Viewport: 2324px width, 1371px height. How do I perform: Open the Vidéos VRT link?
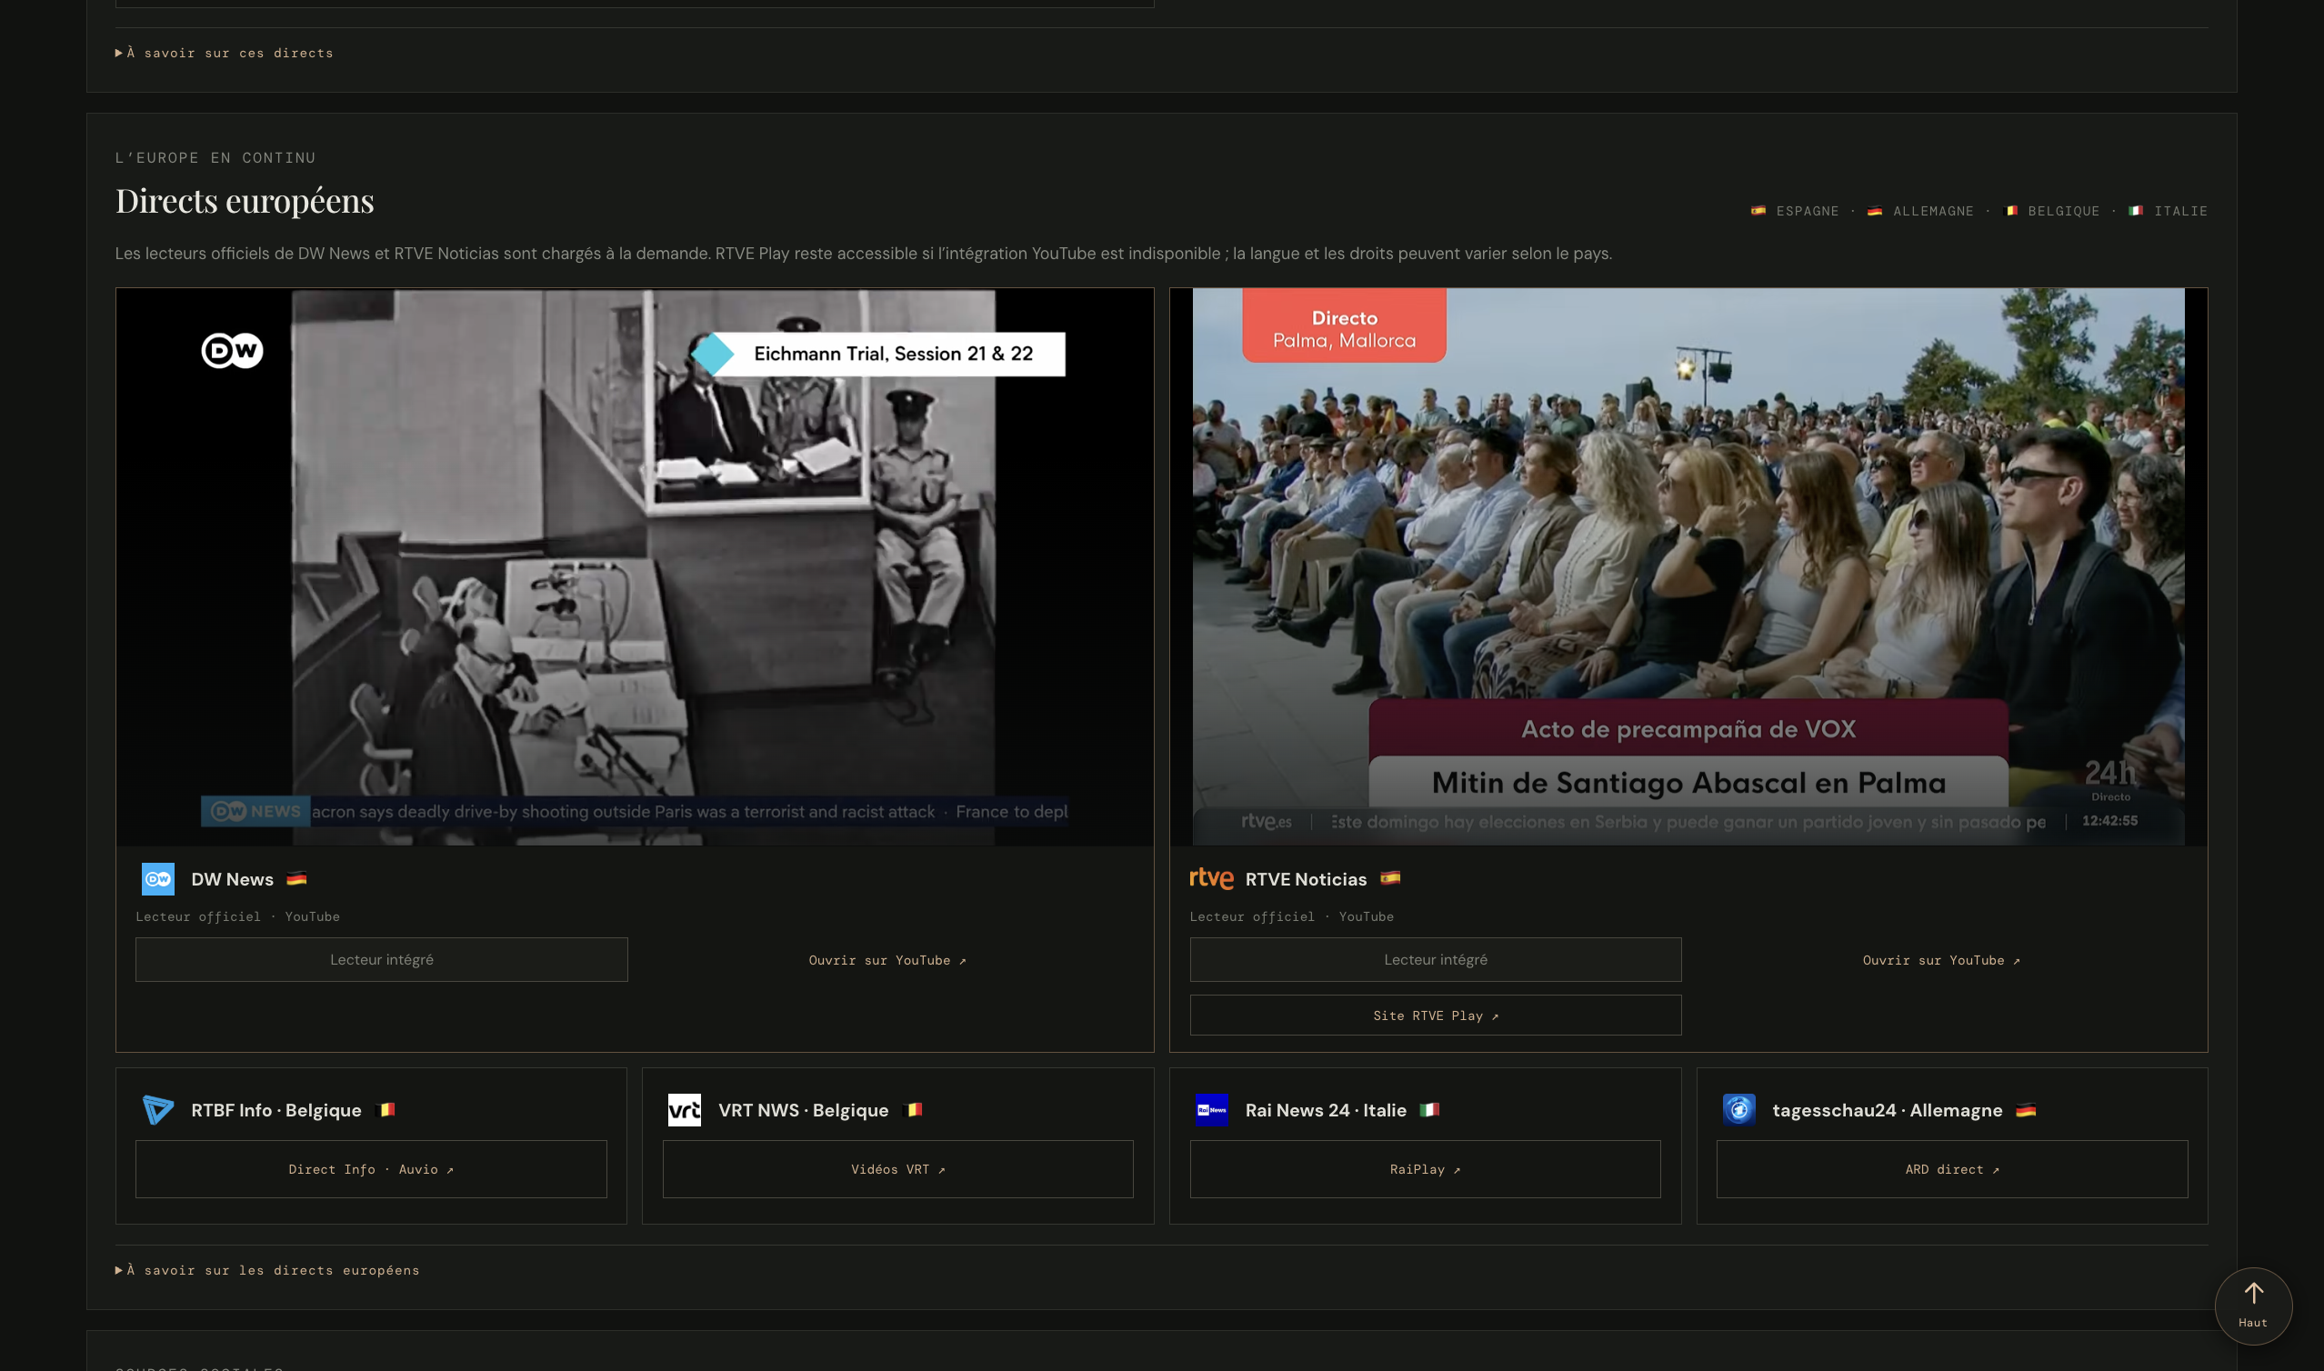(897, 1169)
